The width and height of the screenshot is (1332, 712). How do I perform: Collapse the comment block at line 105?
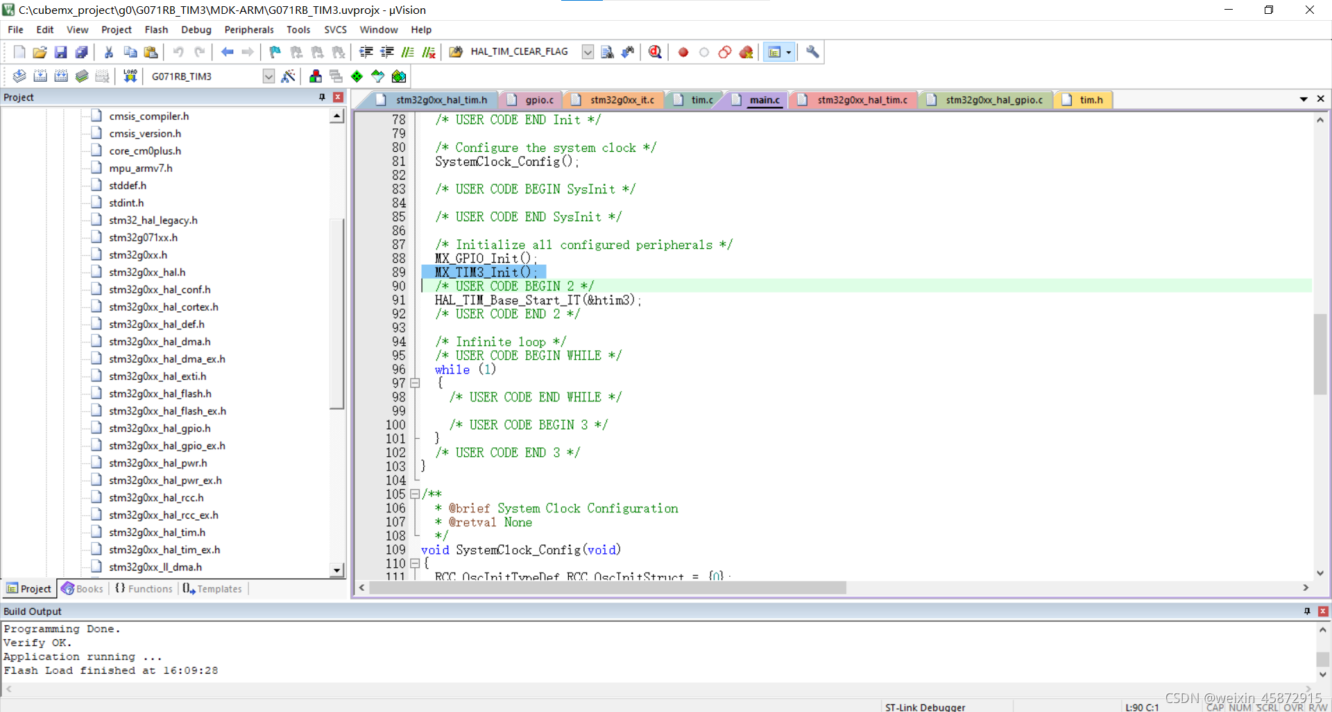[x=415, y=494]
